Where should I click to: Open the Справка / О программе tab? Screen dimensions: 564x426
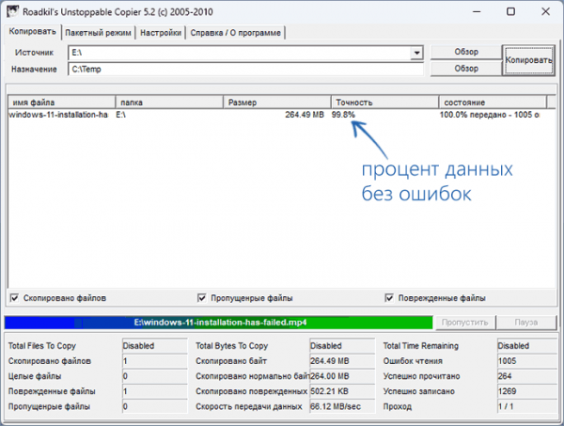[235, 33]
